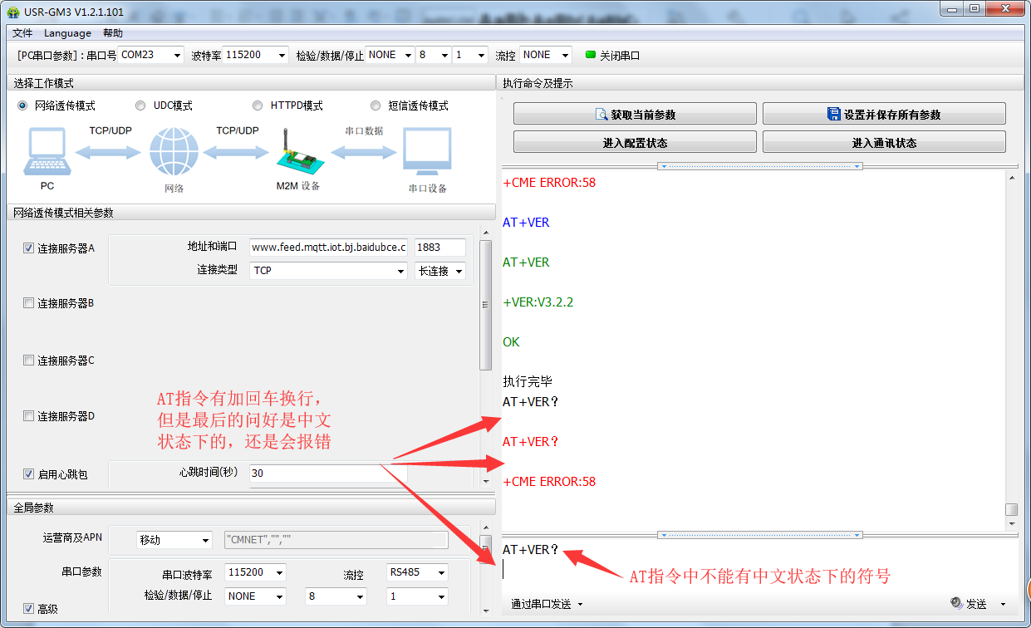Select the UDC模式 radio button
This screenshot has height=628, width=1031.
click(140, 105)
